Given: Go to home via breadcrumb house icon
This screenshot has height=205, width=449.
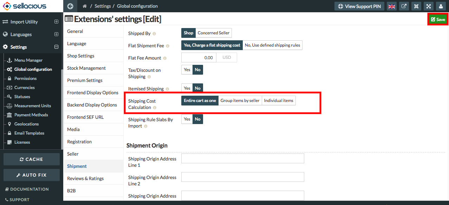Looking at the screenshot, I should coord(85,6).
